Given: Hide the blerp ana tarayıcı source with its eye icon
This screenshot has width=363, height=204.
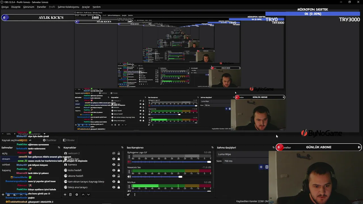Looking at the screenshot, I should point(114,187).
